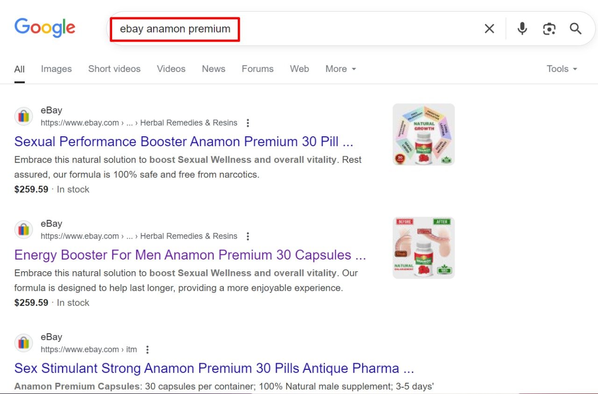Open Sexual Performance Booster Anamon Premium link

click(x=184, y=141)
